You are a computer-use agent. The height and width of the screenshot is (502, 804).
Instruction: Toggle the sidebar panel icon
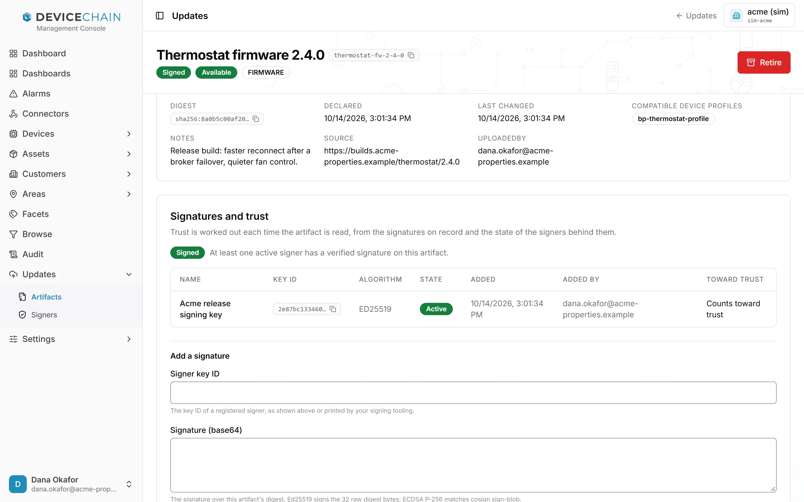tap(159, 16)
